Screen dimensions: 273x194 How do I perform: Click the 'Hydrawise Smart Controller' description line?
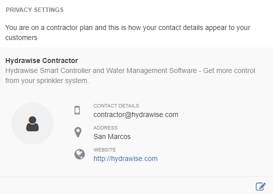coord(130,70)
